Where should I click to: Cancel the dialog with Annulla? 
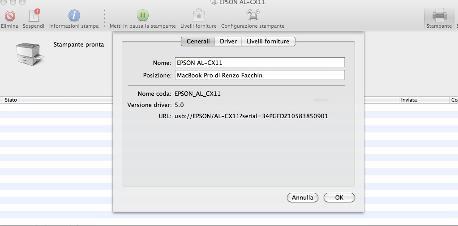click(303, 198)
